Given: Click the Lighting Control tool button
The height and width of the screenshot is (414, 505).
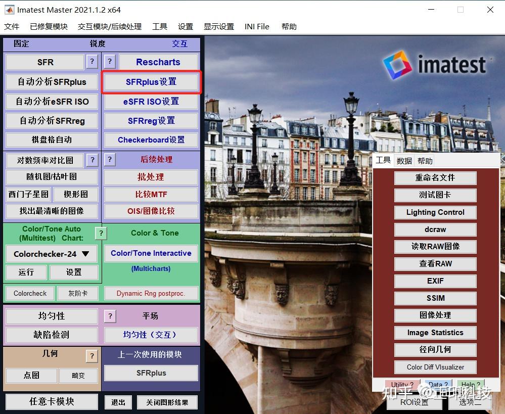Looking at the screenshot, I should point(435,212).
